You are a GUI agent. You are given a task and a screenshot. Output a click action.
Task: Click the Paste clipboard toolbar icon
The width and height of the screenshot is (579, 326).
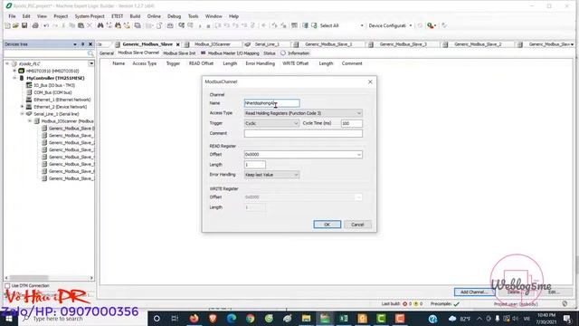coord(81,25)
